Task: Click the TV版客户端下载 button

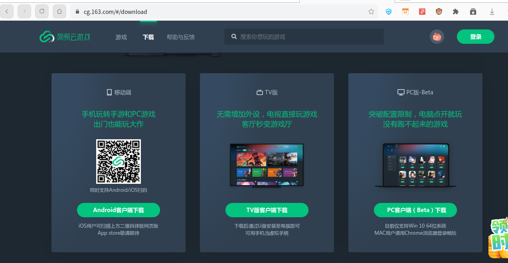Action: coord(267,210)
